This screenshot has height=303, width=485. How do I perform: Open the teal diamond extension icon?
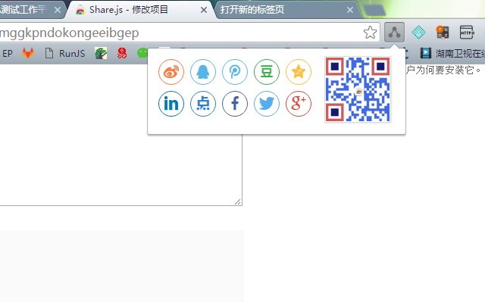[418, 32]
